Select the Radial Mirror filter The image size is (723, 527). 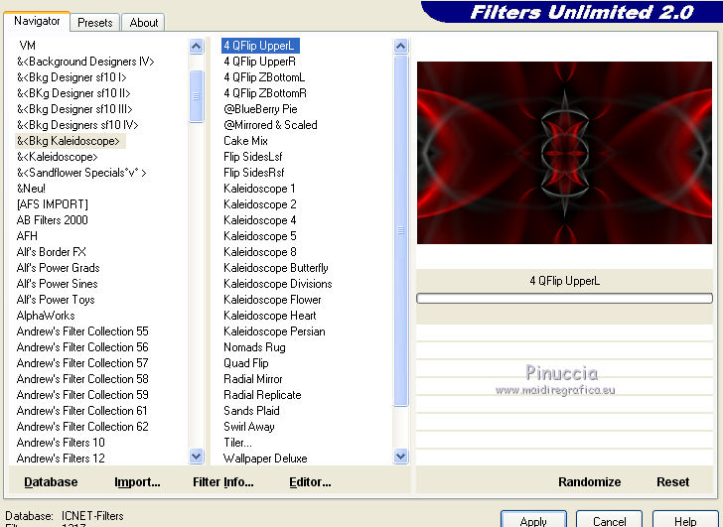(253, 379)
